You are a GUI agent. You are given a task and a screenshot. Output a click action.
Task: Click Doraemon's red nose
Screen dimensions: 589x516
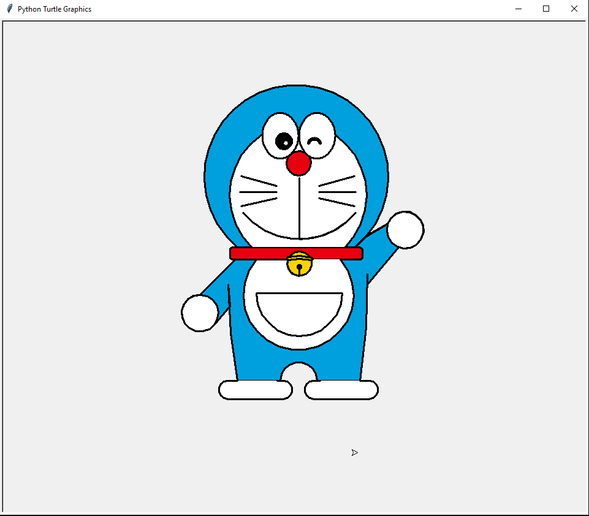(298, 164)
